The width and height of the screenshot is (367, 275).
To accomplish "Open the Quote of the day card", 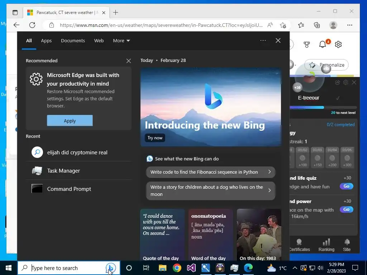I will (162, 235).
